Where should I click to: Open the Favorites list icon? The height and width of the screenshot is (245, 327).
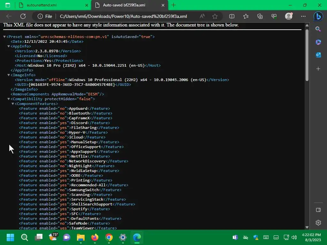point(246,16)
